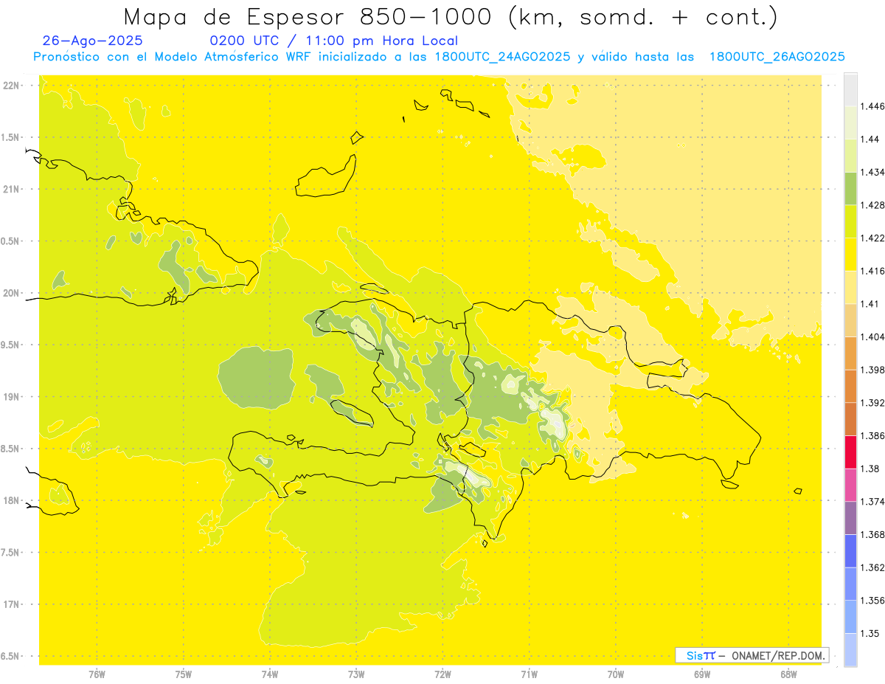Click the longitude label '72W'
Image resolution: width=885 pixels, height=684 pixels.
tap(442, 674)
